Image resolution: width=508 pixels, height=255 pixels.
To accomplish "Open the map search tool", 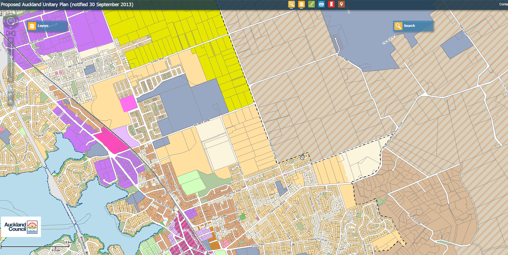I will click(291, 4).
